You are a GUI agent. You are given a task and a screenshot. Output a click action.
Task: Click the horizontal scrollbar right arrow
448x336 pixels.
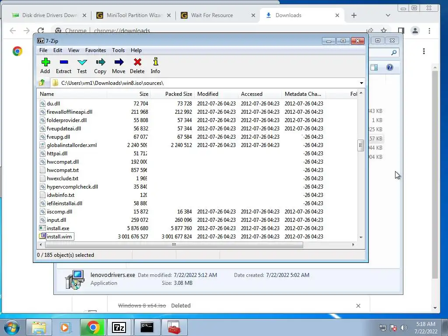353,245
